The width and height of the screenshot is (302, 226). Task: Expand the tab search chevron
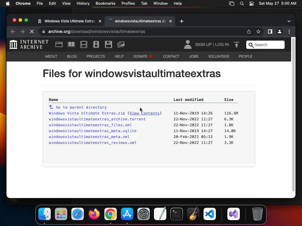click(289, 21)
